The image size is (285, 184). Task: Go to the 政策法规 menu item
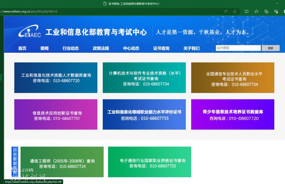coord(101,48)
